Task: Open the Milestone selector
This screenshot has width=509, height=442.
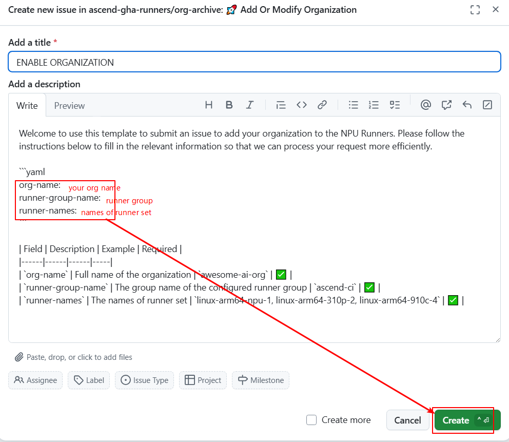Action: point(261,380)
